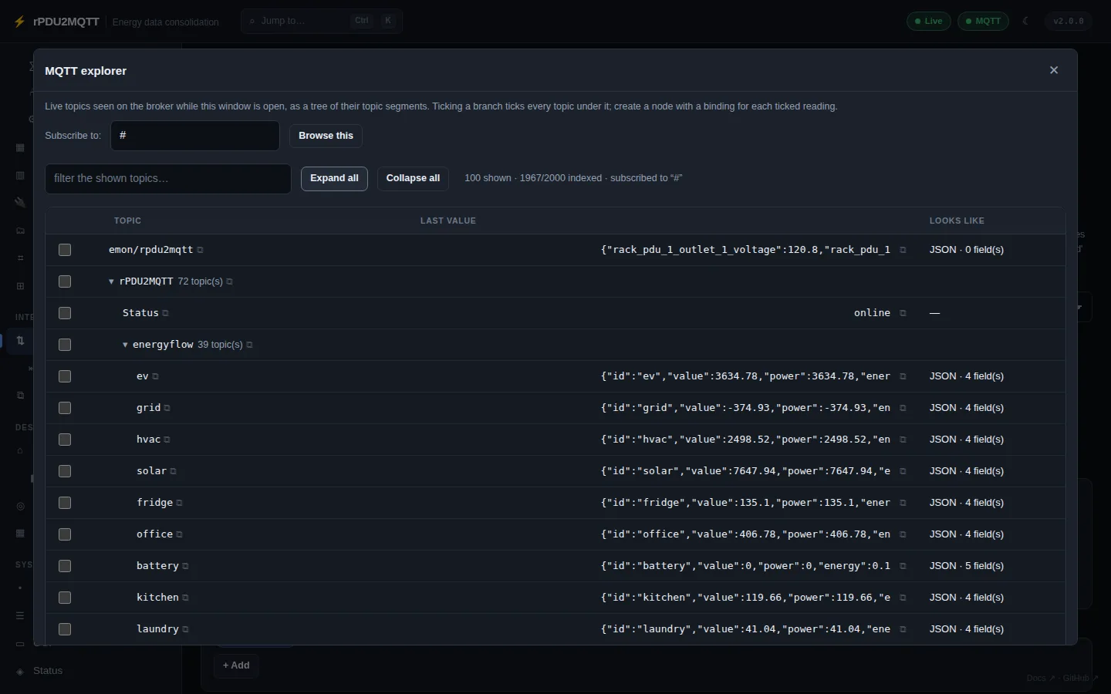The height and width of the screenshot is (694, 1111).
Task: Copy the kitchen topic name
Action: tap(186, 598)
